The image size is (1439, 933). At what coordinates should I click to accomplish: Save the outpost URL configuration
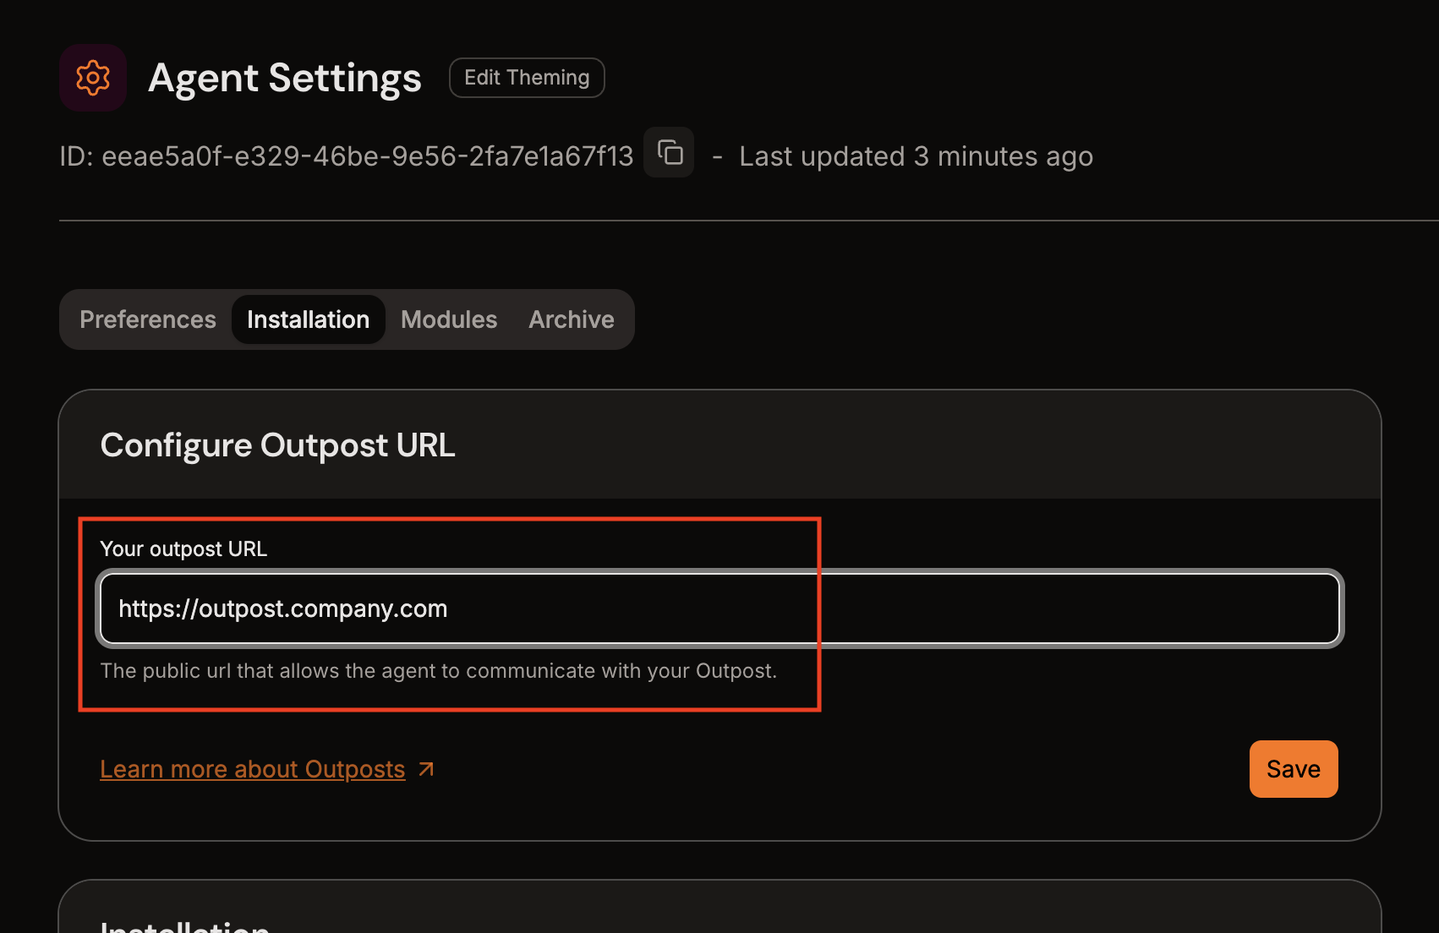coord(1293,769)
